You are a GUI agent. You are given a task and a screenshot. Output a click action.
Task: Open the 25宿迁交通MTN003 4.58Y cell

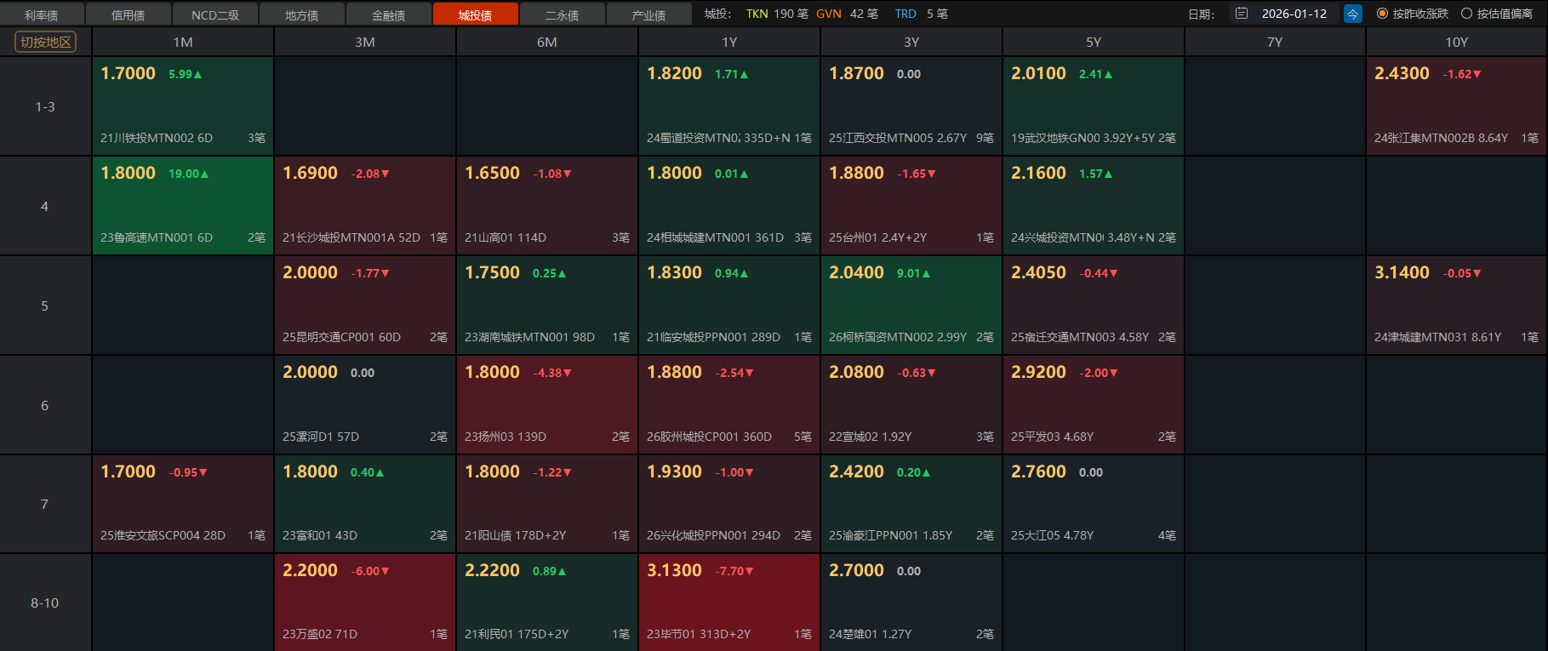click(x=1094, y=305)
